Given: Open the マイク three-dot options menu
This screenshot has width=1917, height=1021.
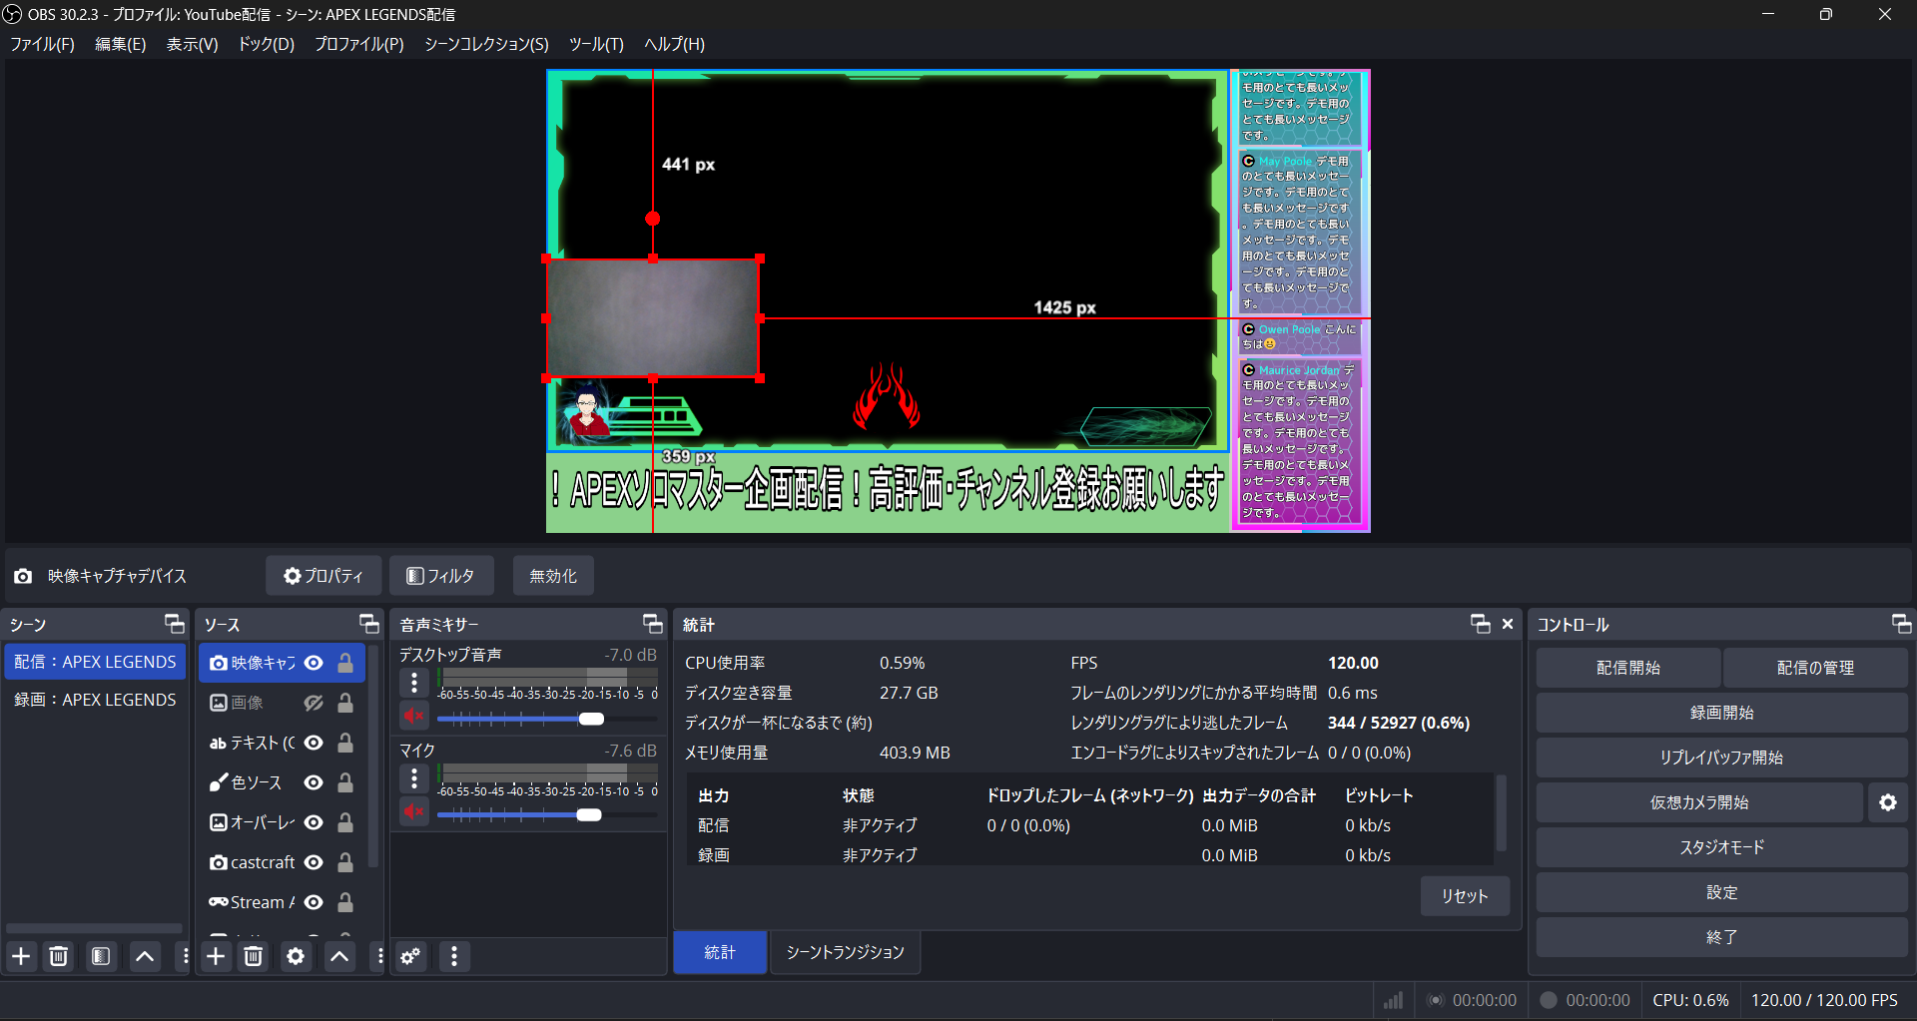Looking at the screenshot, I should pyautogui.click(x=414, y=778).
